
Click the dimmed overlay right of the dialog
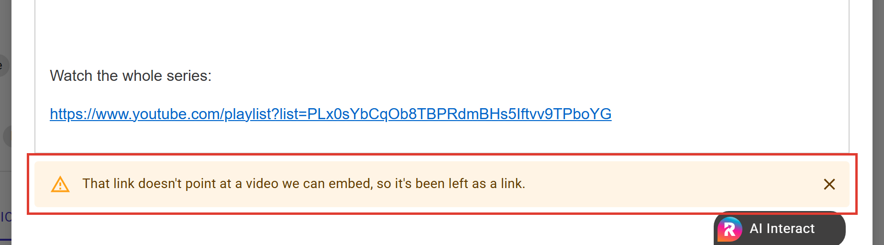point(878,120)
